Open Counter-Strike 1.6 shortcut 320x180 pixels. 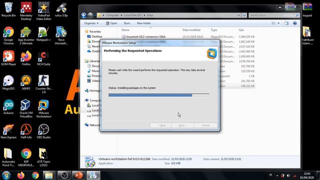tap(43, 84)
